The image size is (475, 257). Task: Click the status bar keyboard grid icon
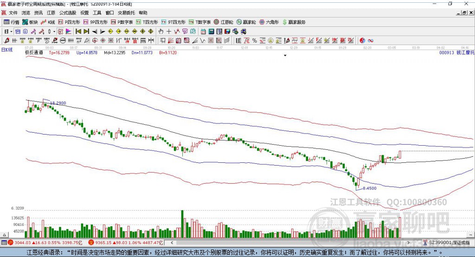[4, 243]
